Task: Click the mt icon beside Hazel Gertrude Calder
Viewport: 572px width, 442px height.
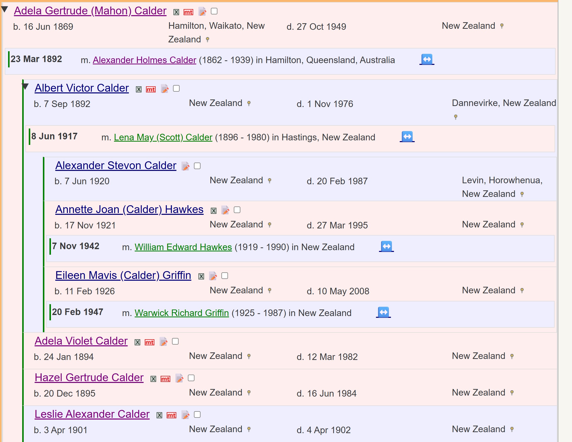Action: coord(165,379)
